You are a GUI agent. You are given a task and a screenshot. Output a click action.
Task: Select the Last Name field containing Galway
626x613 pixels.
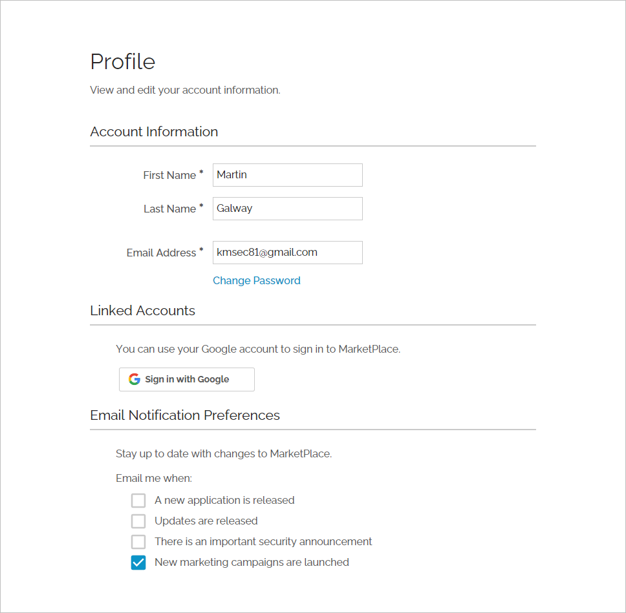287,208
